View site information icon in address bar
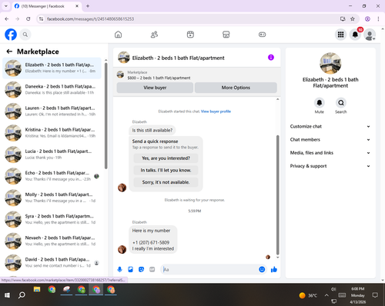The image size is (385, 306). (41, 18)
